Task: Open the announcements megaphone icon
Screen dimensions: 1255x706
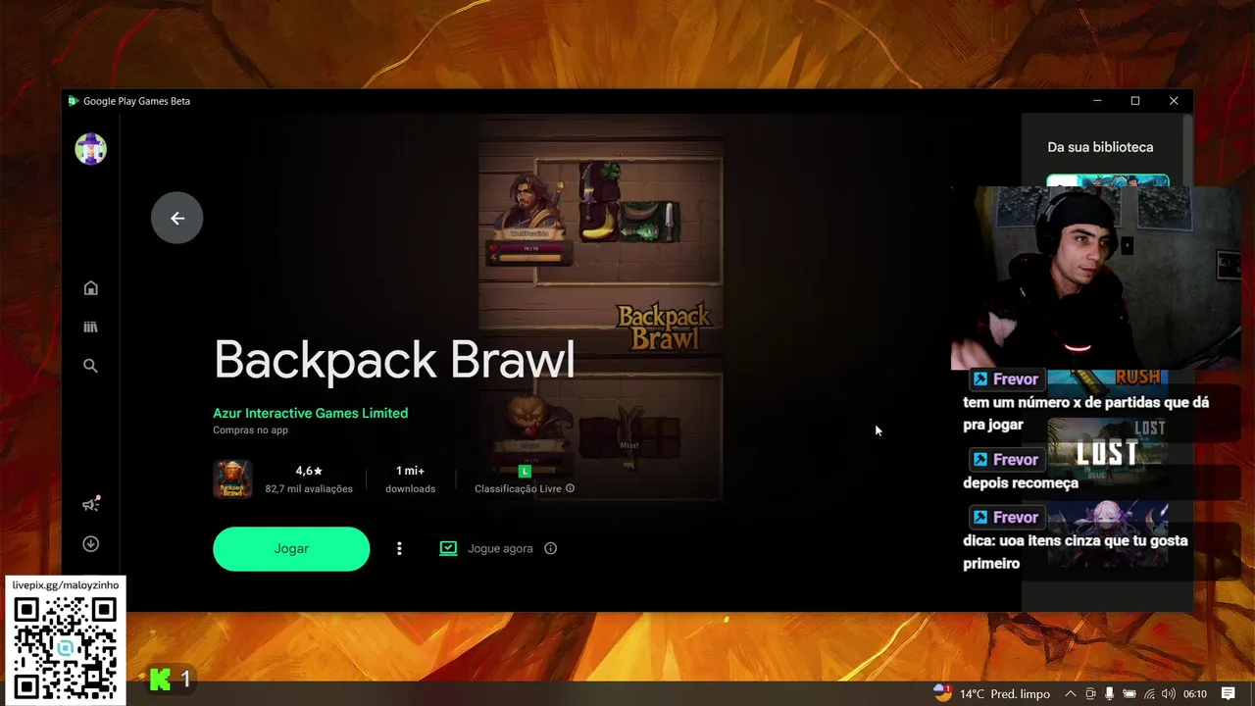Action: point(91,504)
